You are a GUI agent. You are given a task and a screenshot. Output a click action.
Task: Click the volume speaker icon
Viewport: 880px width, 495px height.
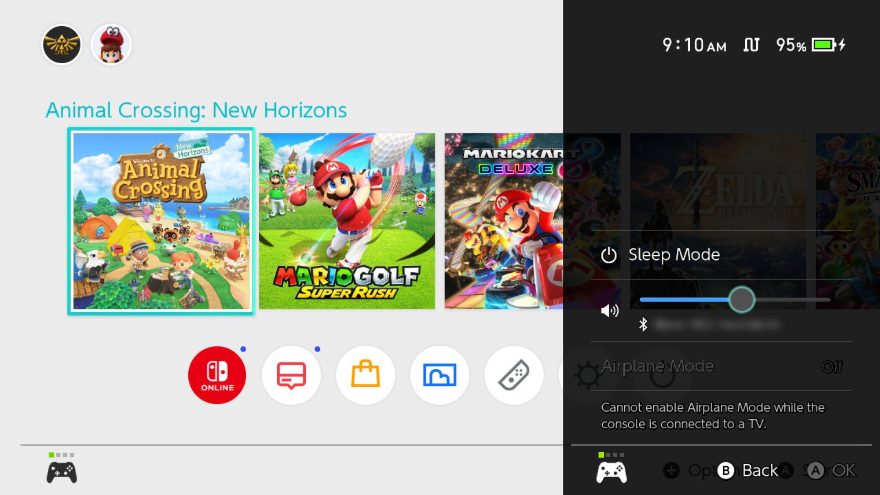pos(610,311)
